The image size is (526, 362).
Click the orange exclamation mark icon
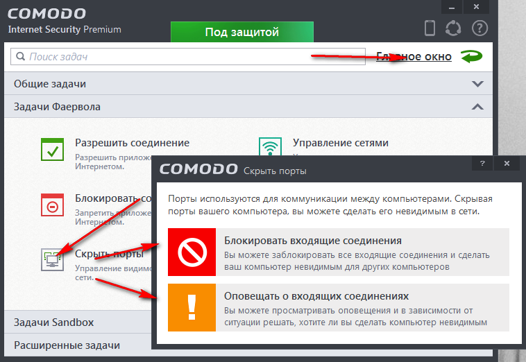tap(192, 307)
